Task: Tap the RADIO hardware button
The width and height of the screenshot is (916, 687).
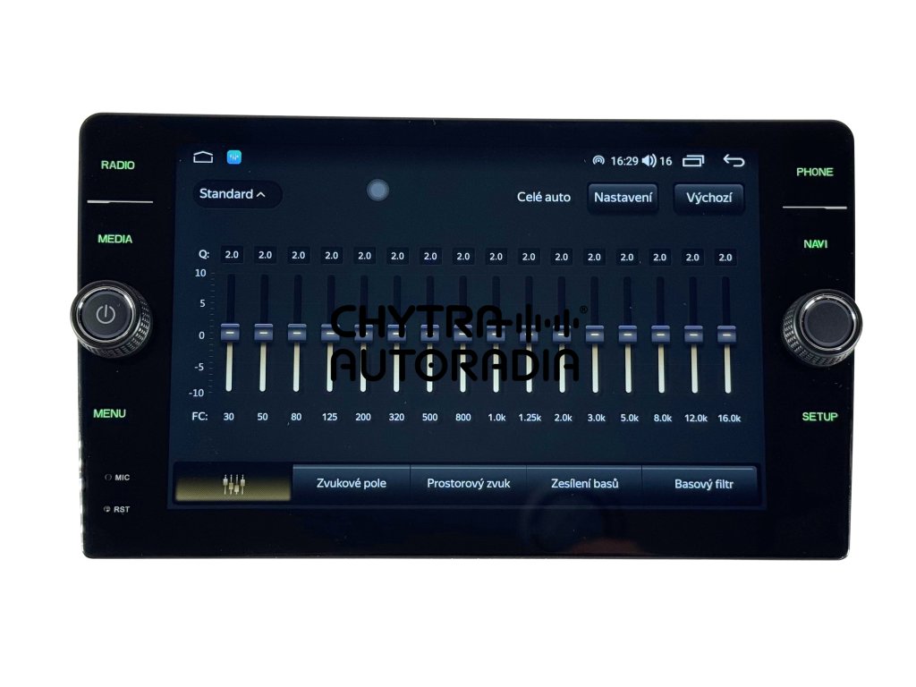Action: click(x=117, y=165)
